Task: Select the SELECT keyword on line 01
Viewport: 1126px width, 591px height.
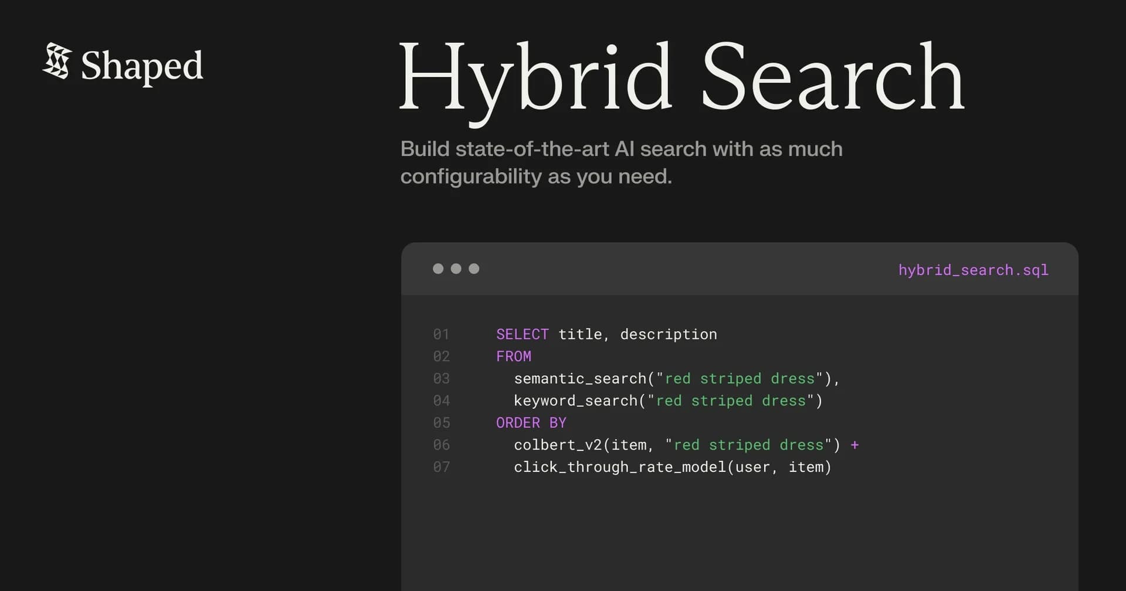Action: (522, 334)
